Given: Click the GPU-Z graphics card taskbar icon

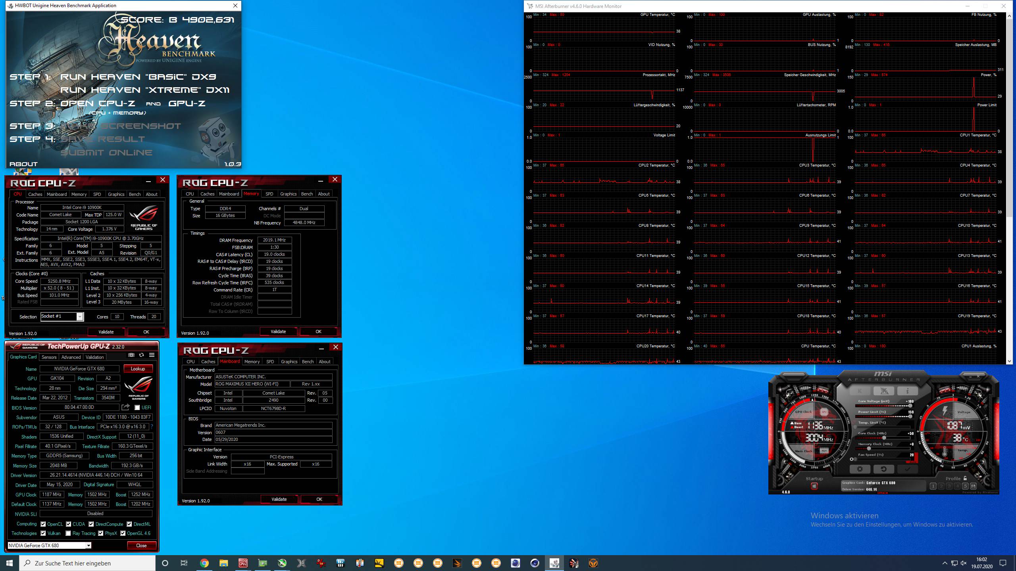Looking at the screenshot, I should point(262,563).
